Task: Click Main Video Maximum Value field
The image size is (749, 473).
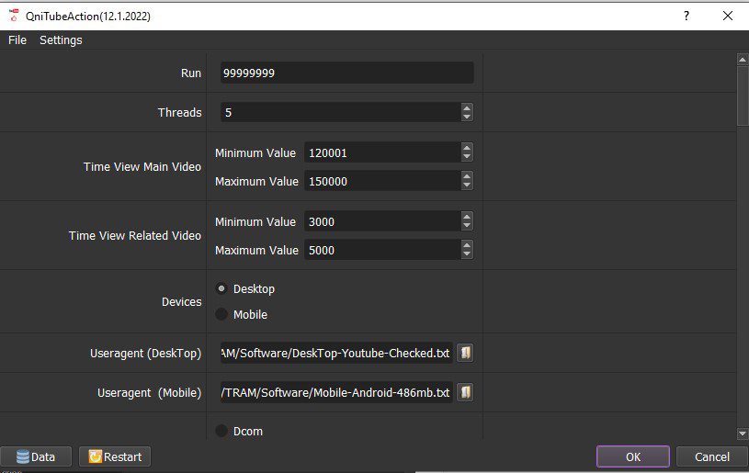Action: pos(381,182)
